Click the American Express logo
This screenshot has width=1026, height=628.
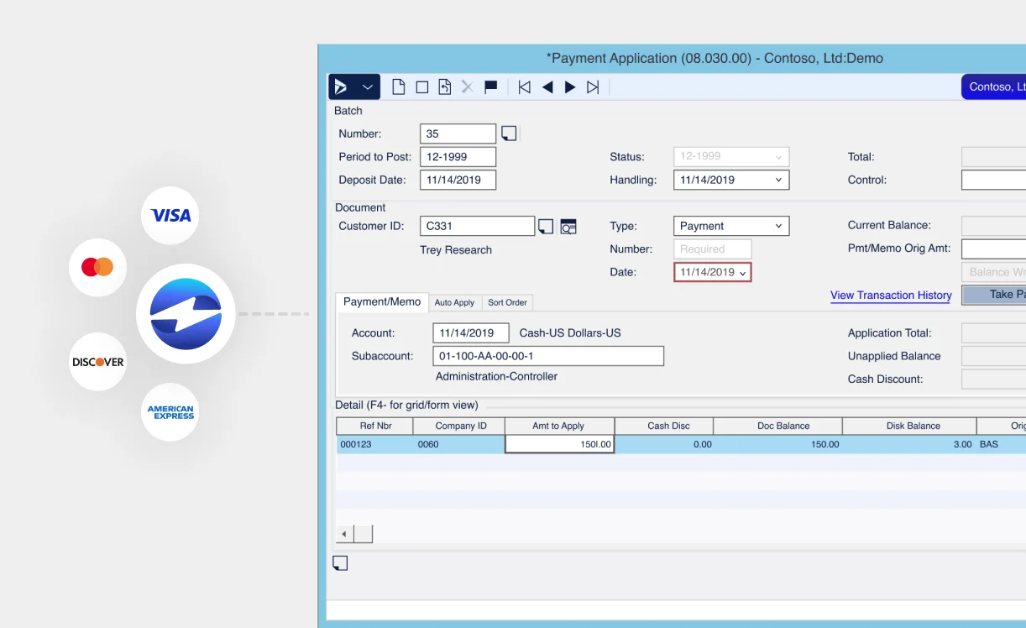[170, 412]
